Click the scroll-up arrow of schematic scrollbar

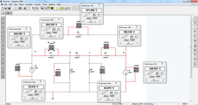191,17
